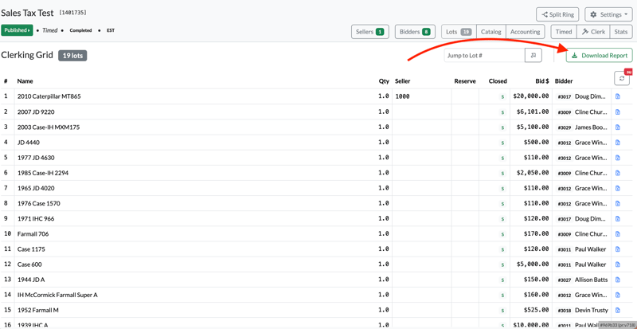
Task: Click the Bidder column header
Action: coord(564,81)
